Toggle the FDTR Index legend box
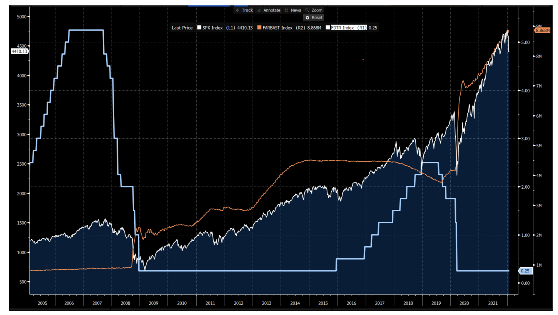This screenshot has width=558, height=315. (328, 28)
